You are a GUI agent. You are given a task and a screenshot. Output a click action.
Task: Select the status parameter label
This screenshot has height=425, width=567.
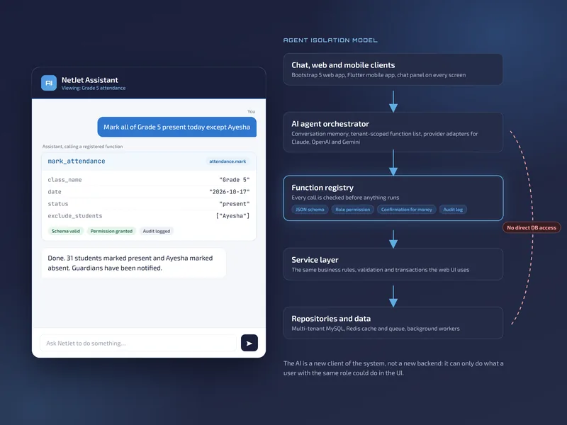[58, 204]
